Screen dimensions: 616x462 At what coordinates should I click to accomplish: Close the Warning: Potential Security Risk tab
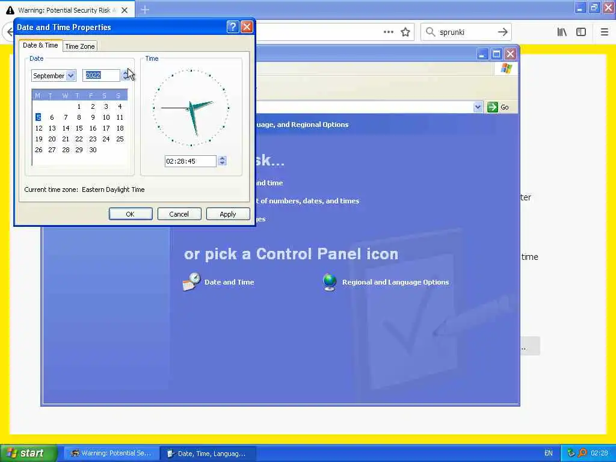(124, 10)
